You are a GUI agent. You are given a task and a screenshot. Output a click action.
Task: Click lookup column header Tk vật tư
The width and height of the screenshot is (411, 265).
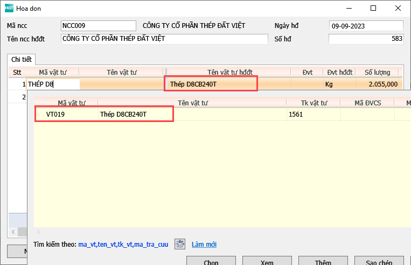click(314, 103)
